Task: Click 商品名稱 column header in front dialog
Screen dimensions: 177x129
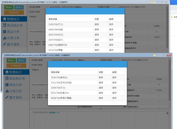Action: (x=74, y=72)
